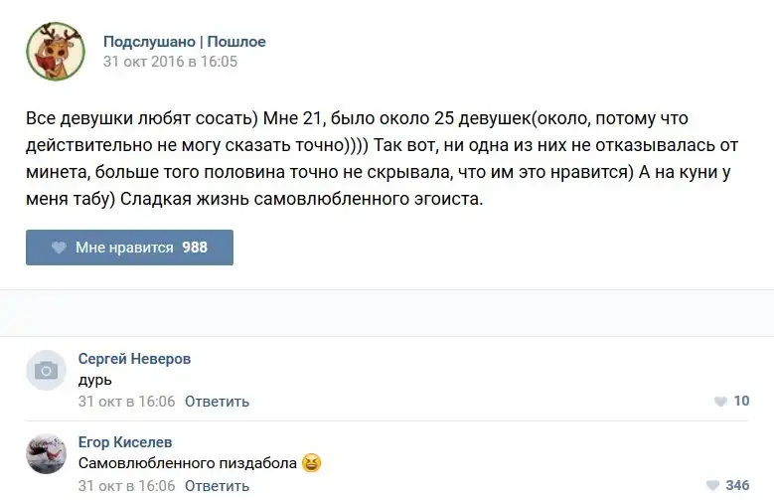Click the timestamp under Сергей Неверов's comment
This screenshot has height=500, width=774.
(126, 402)
